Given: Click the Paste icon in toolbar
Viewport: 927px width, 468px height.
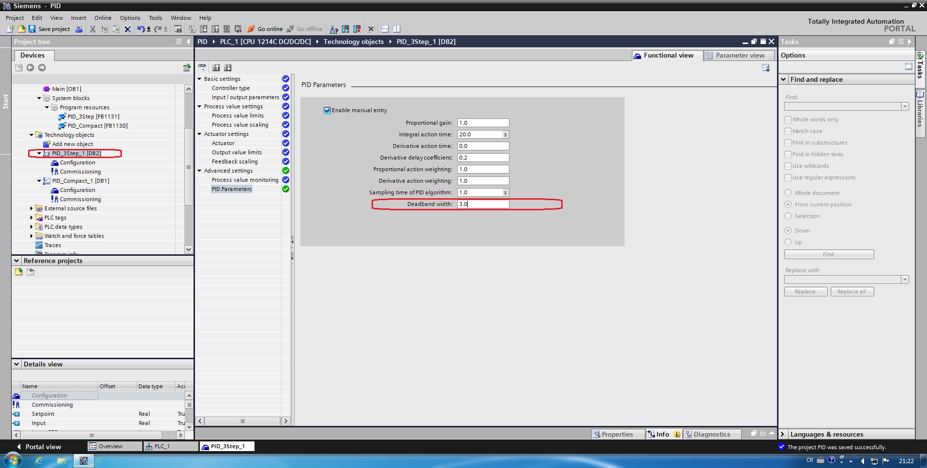Looking at the screenshot, I should coord(116,29).
